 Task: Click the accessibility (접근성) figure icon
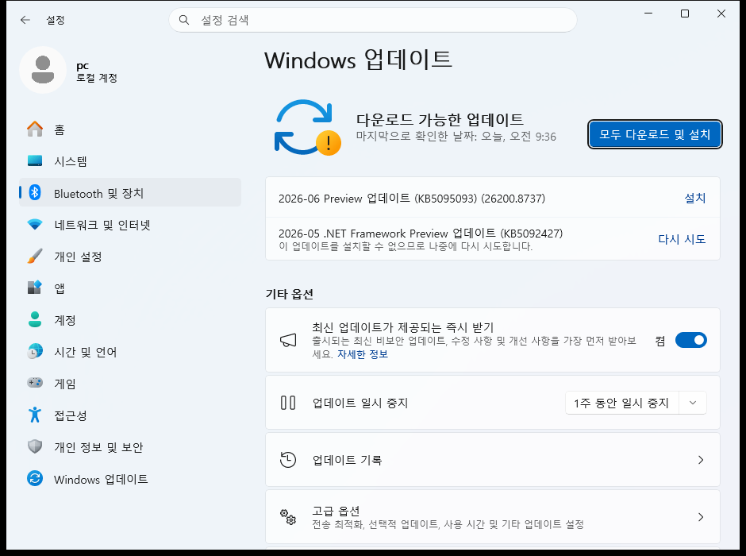click(35, 415)
